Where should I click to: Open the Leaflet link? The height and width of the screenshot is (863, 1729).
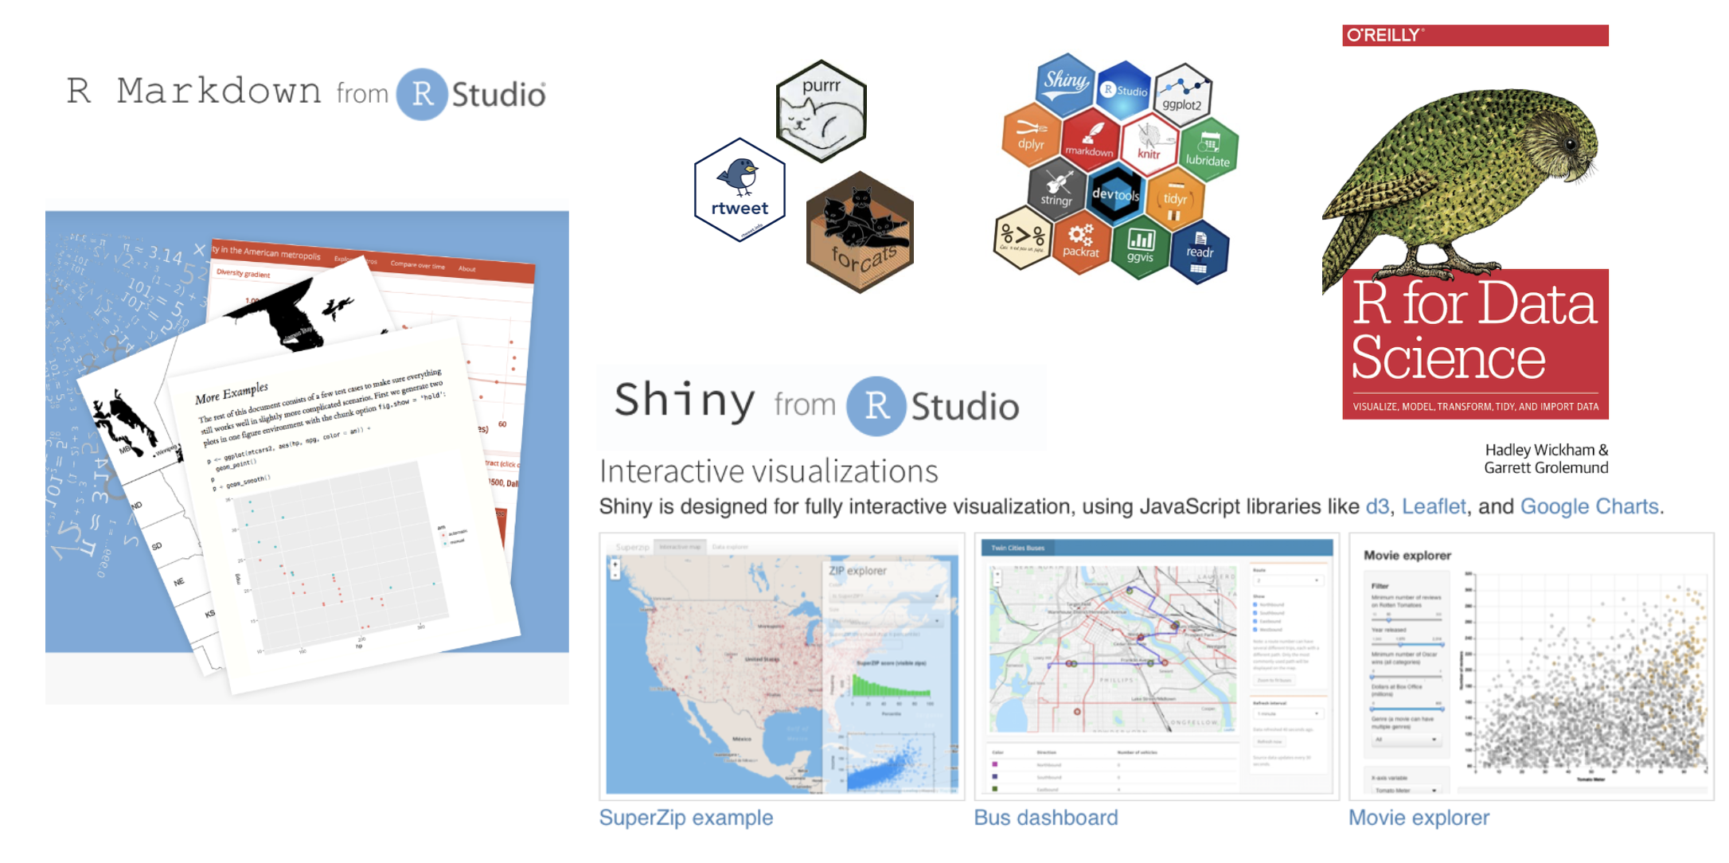click(x=1433, y=506)
